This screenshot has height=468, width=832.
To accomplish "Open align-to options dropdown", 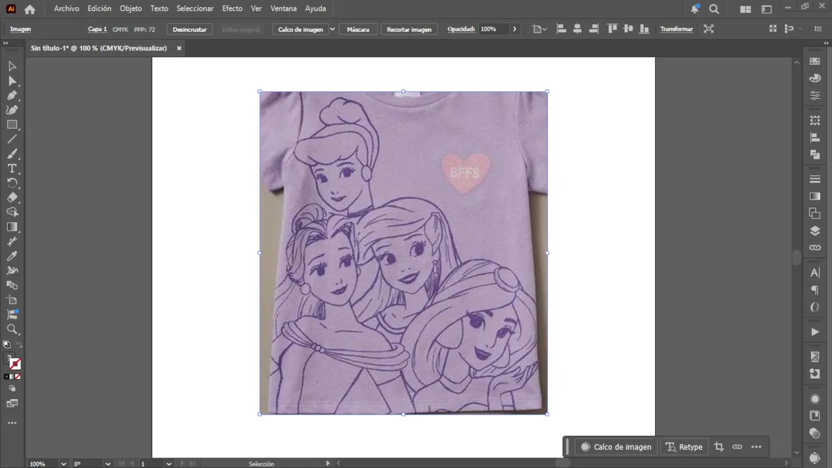I will (x=539, y=29).
